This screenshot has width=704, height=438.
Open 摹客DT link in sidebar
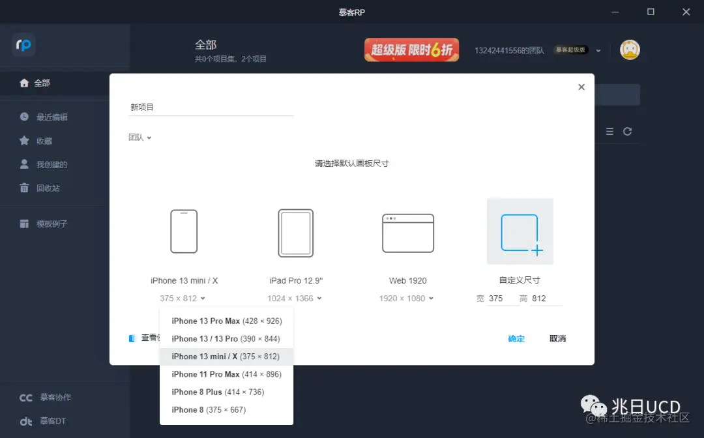pyautogui.click(x=43, y=421)
